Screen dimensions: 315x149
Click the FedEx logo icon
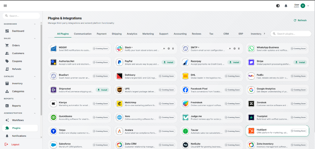[251, 76]
